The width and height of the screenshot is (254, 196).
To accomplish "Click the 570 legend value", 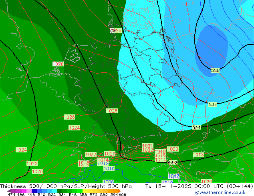I will (x=93, y=194).
